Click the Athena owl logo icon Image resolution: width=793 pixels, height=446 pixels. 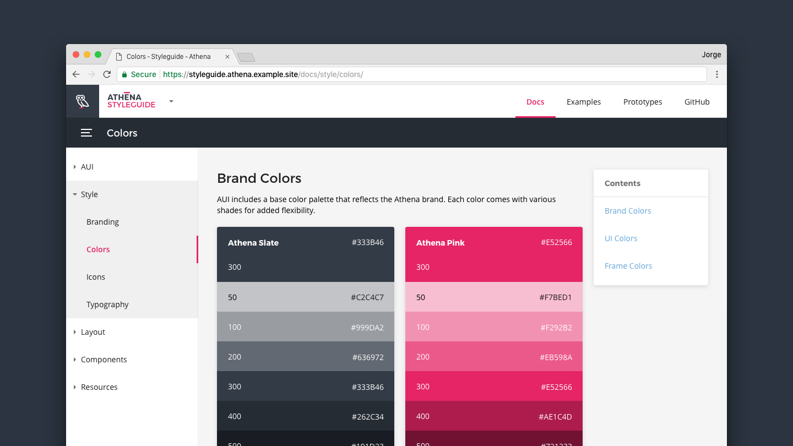coord(83,101)
